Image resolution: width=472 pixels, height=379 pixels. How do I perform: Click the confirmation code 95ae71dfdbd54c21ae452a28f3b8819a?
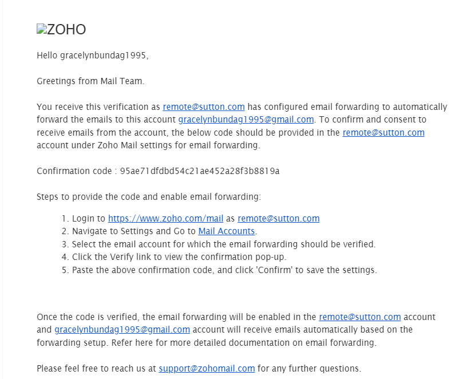(x=200, y=171)
